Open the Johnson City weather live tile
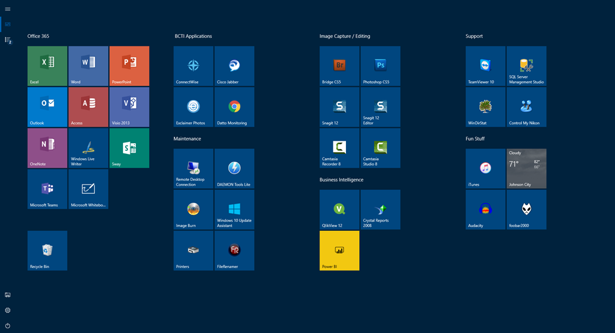This screenshot has height=333, width=615. pyautogui.click(x=526, y=169)
